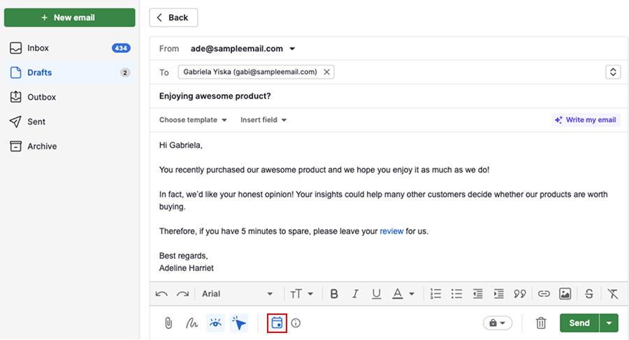Open the Arial font dropdown
Viewport: 629px width, 340px height.
click(237, 294)
